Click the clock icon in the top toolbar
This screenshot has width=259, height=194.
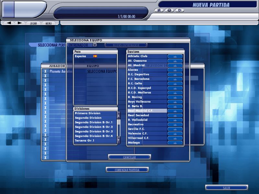point(169,10)
